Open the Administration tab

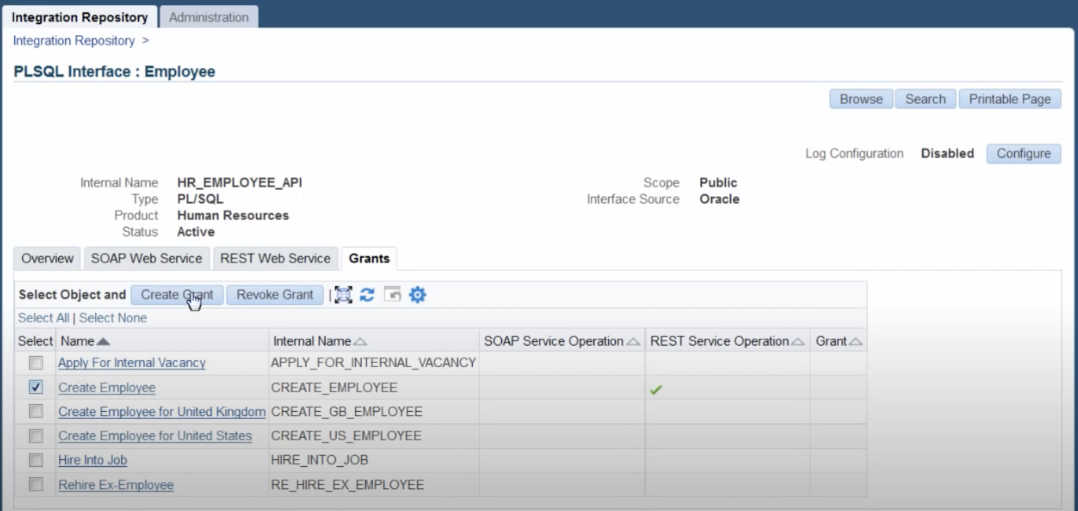208,17
